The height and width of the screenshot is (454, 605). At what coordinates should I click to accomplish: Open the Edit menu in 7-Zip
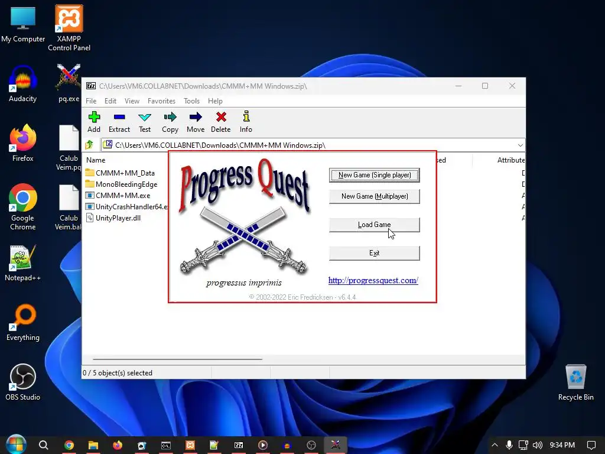(110, 100)
